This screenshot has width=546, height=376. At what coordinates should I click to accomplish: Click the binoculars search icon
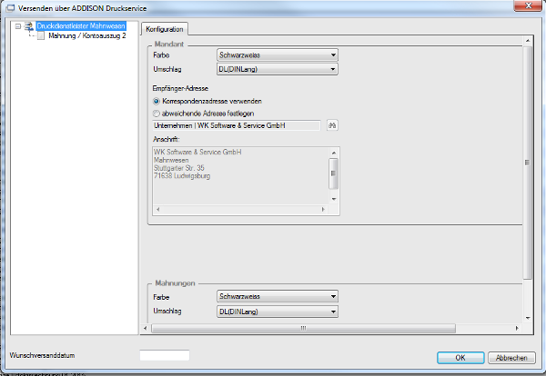pyautogui.click(x=332, y=125)
